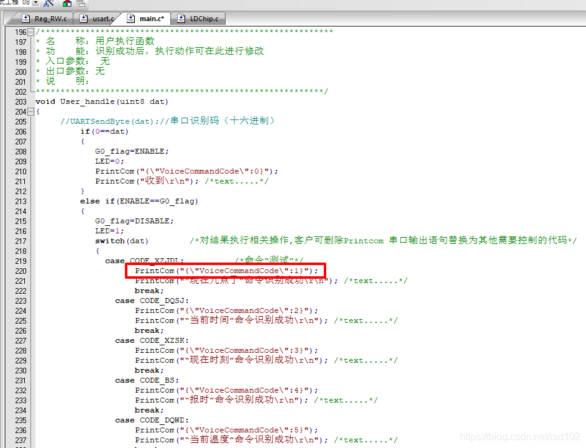The width and height of the screenshot is (586, 448).
Task: Click the comment line '入口参数: 无'
Action: [x=73, y=61]
